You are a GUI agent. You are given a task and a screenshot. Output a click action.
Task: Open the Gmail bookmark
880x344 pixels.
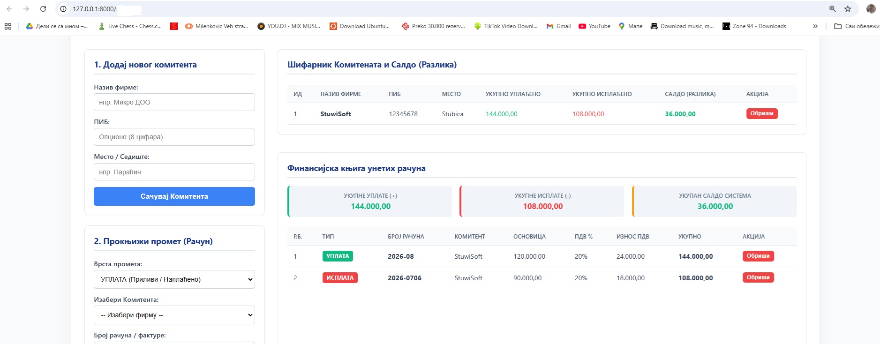click(x=558, y=26)
